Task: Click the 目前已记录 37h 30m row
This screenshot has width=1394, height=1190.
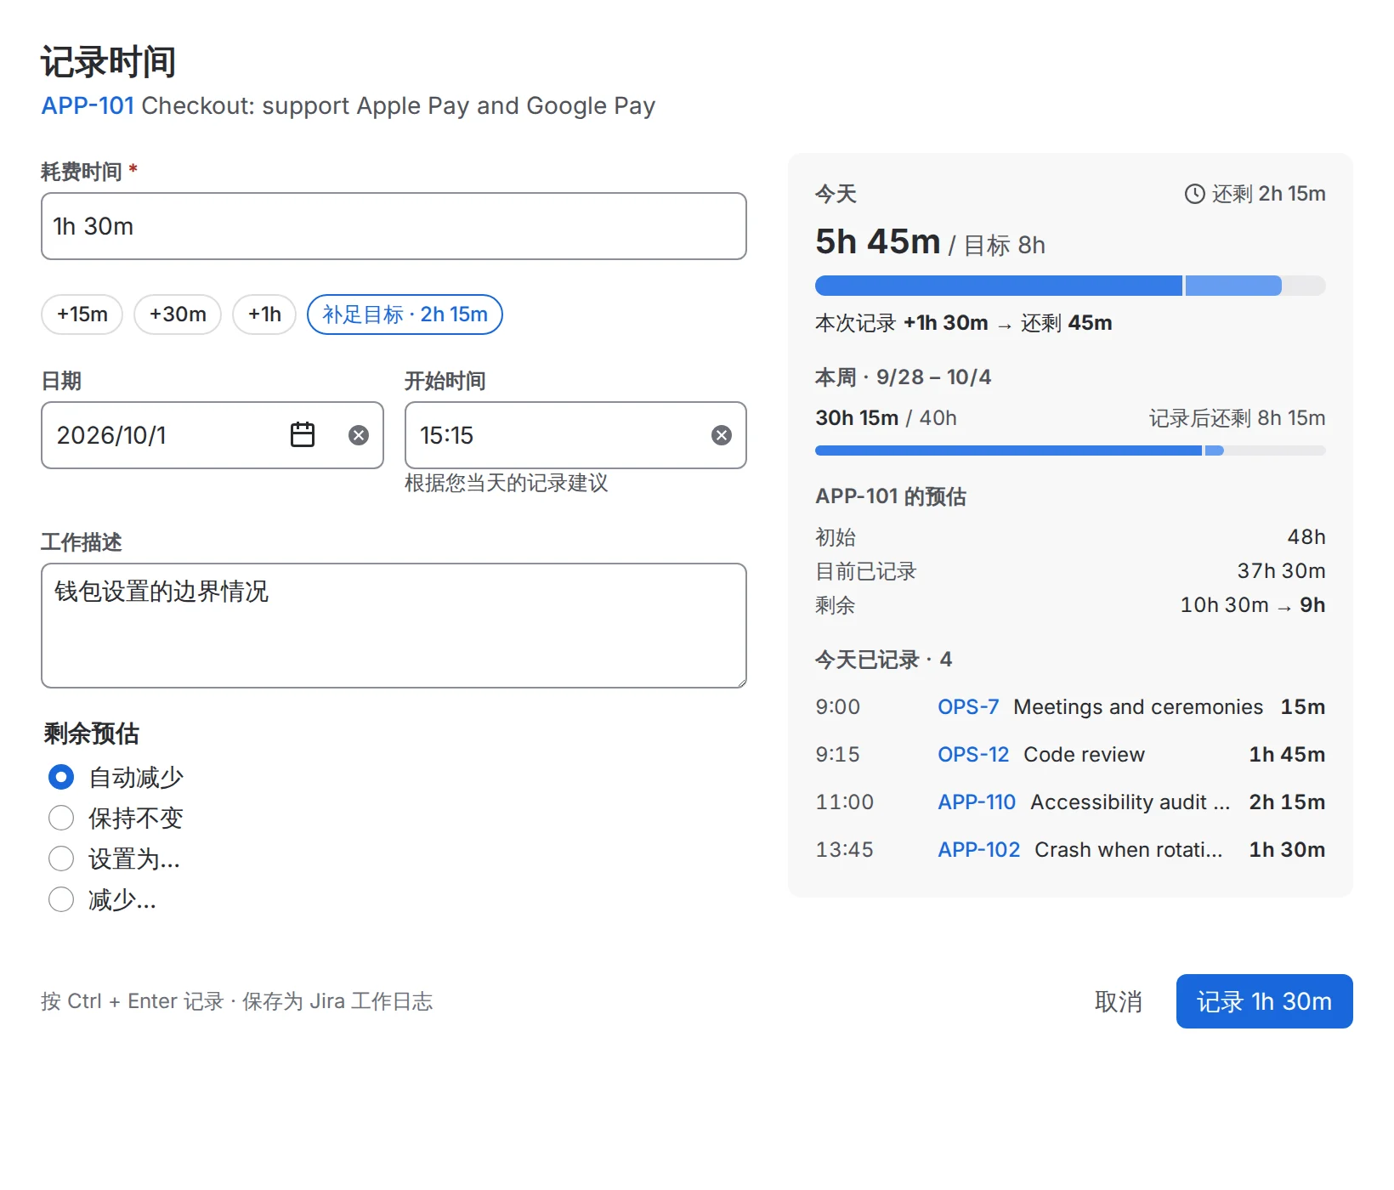Action: tap(1070, 571)
